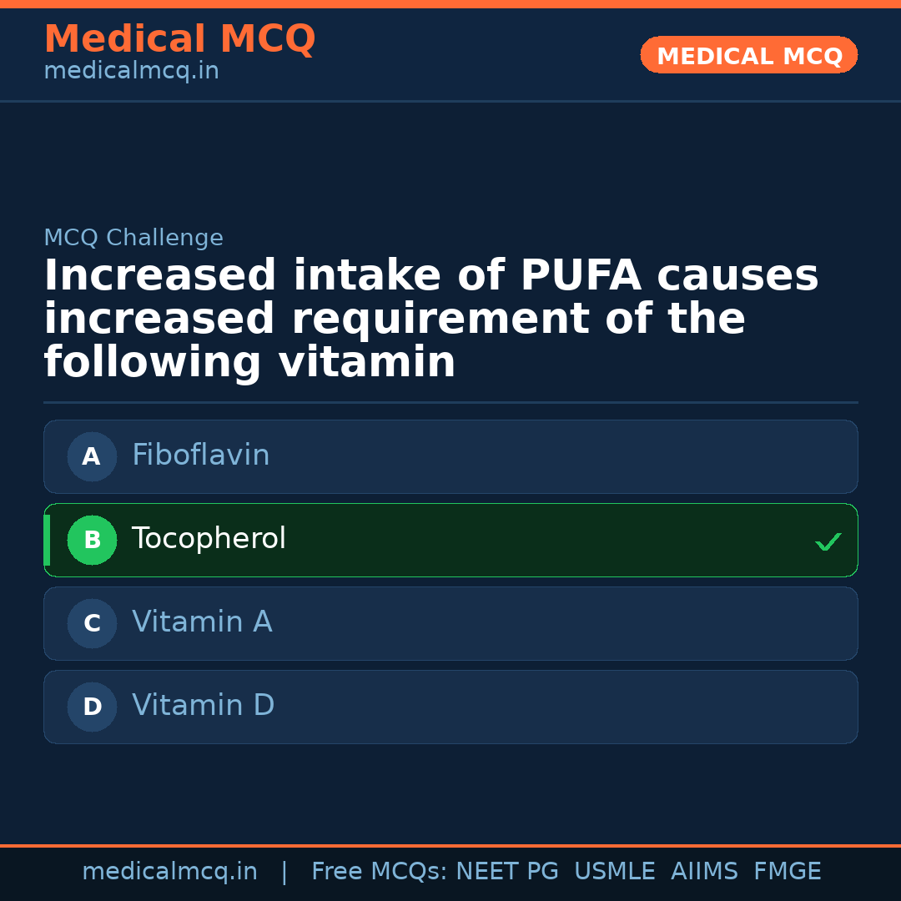The image size is (901, 901).
Task: Select answer option Fiboflavin
Action: (450, 456)
